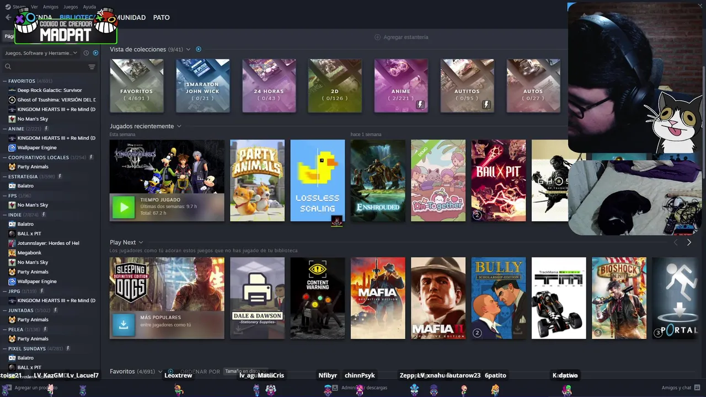Open the AUTOS collection card

[533, 85]
